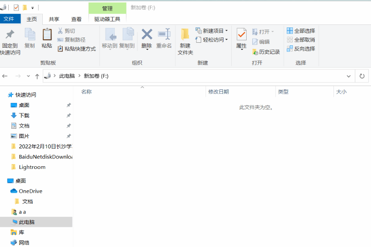Expand chevron after 此电脑 in address bar
The image size is (371, 247).
point(79,76)
